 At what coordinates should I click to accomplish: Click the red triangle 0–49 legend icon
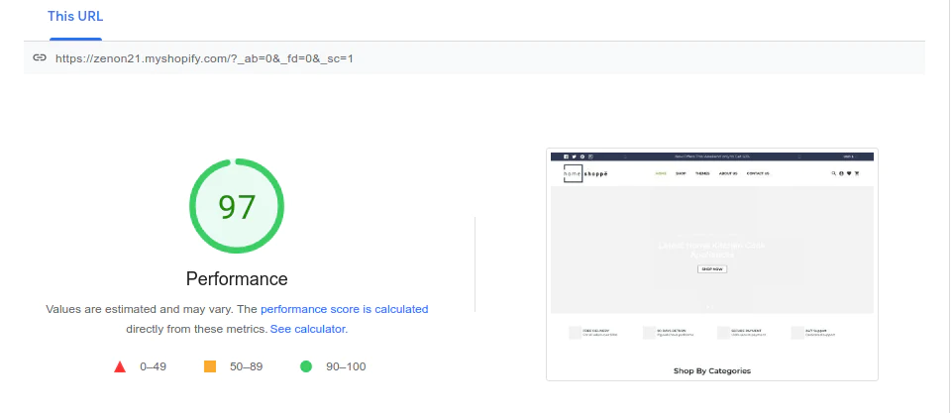click(120, 366)
